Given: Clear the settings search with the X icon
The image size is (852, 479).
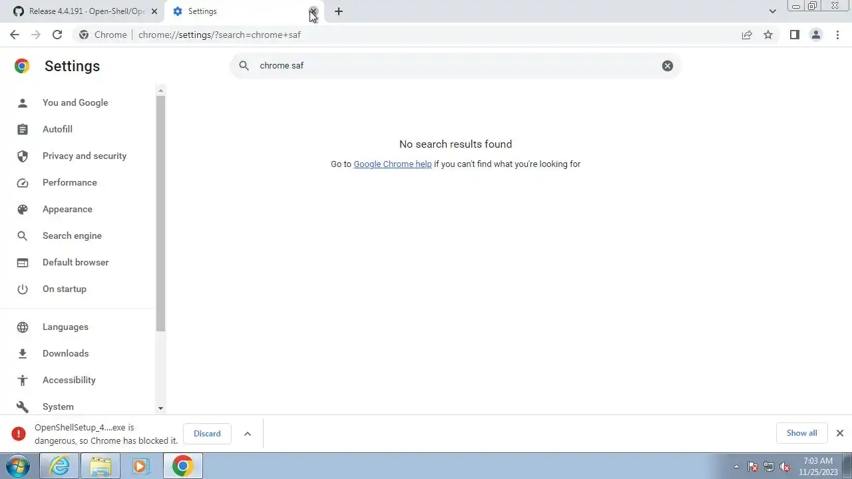Looking at the screenshot, I should 667,65.
